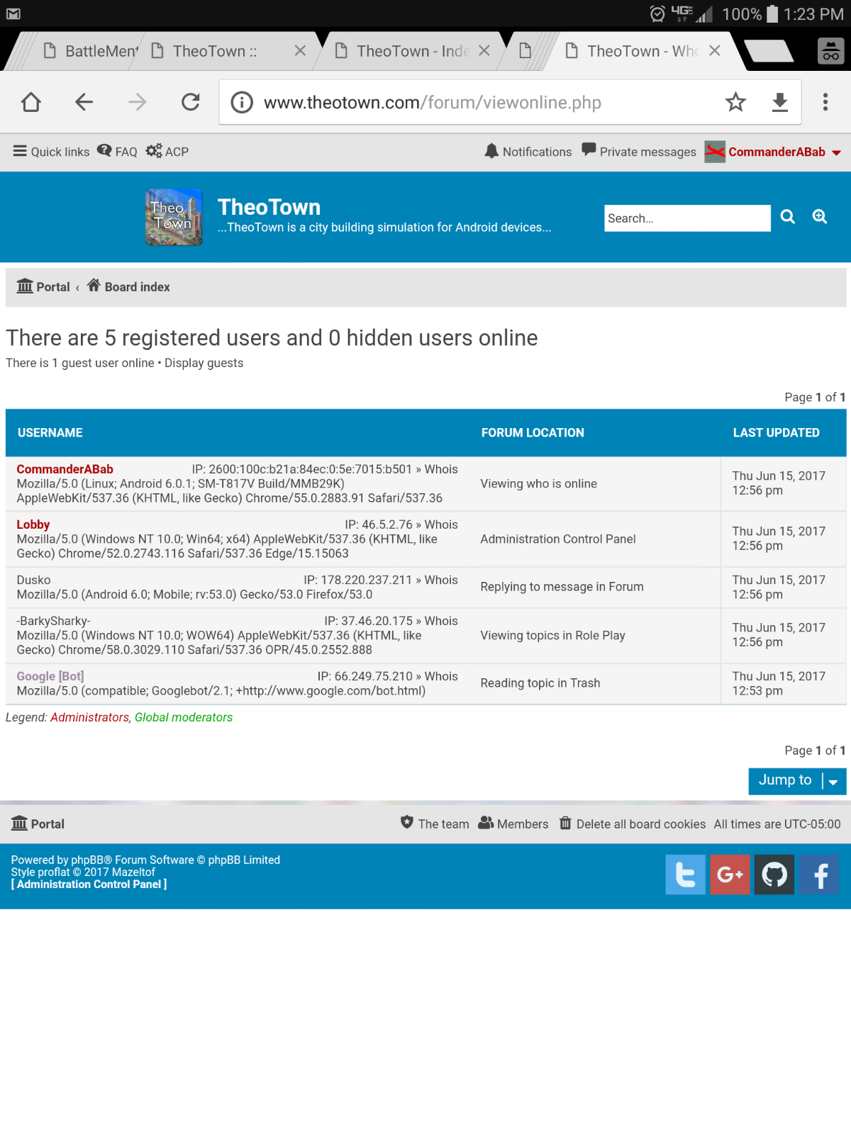The width and height of the screenshot is (851, 1134).
Task: Click the TheoTown logo image
Action: [174, 217]
